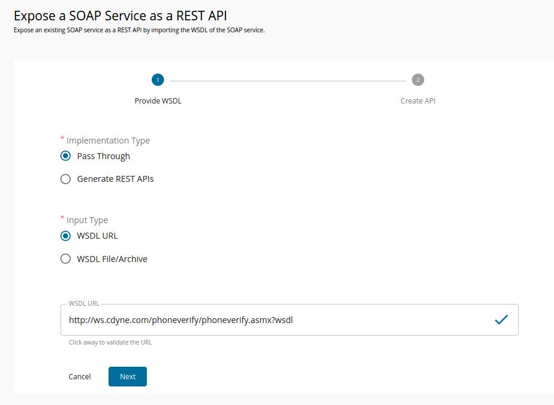Image resolution: width=554 pixels, height=405 pixels.
Task: Select WSDL URL as input type
Action: pyautogui.click(x=66, y=236)
